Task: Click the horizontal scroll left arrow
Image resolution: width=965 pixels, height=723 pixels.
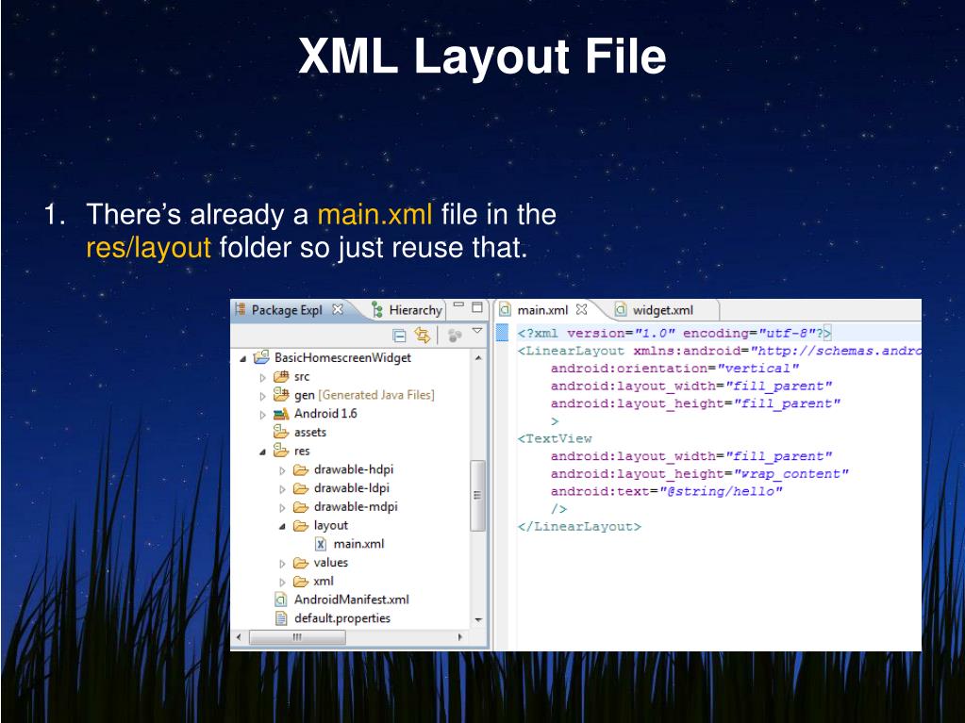Action: tap(239, 637)
